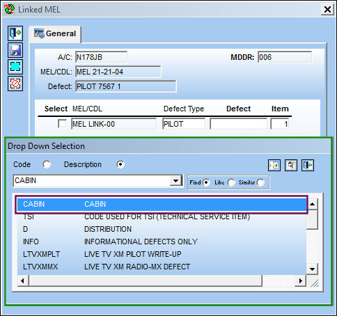Screen dimensions: 337x316
Task: Select the TSI code row
Action: point(162,217)
